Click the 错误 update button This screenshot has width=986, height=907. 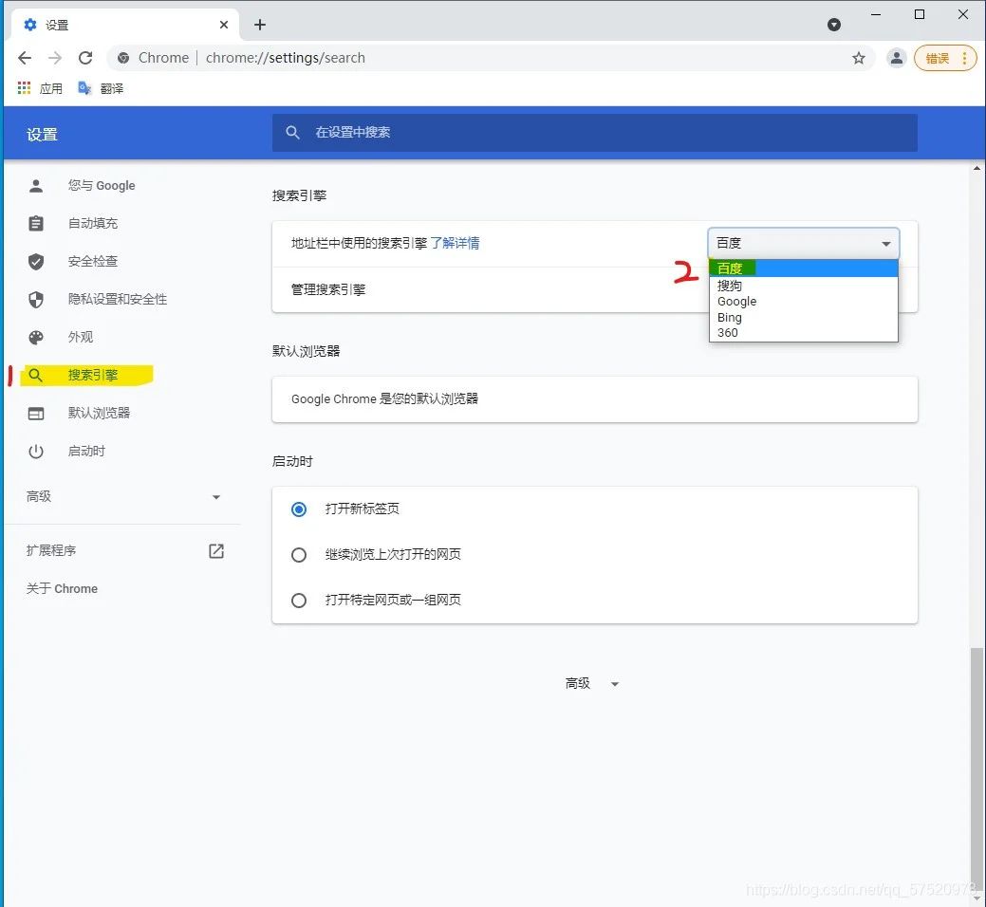point(944,59)
